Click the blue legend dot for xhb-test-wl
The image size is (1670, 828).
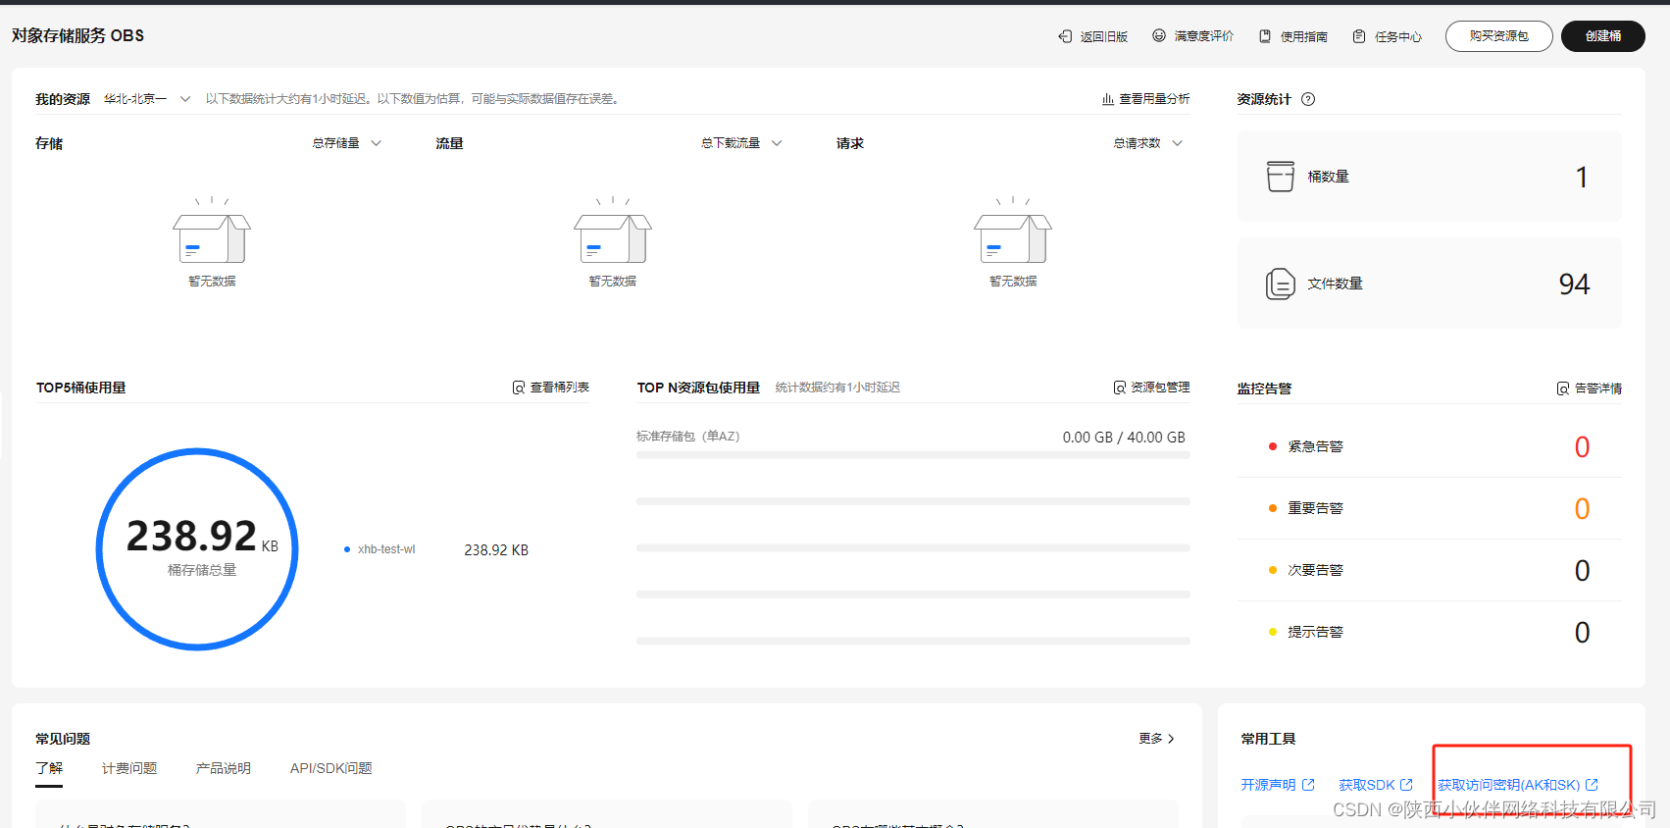347,549
